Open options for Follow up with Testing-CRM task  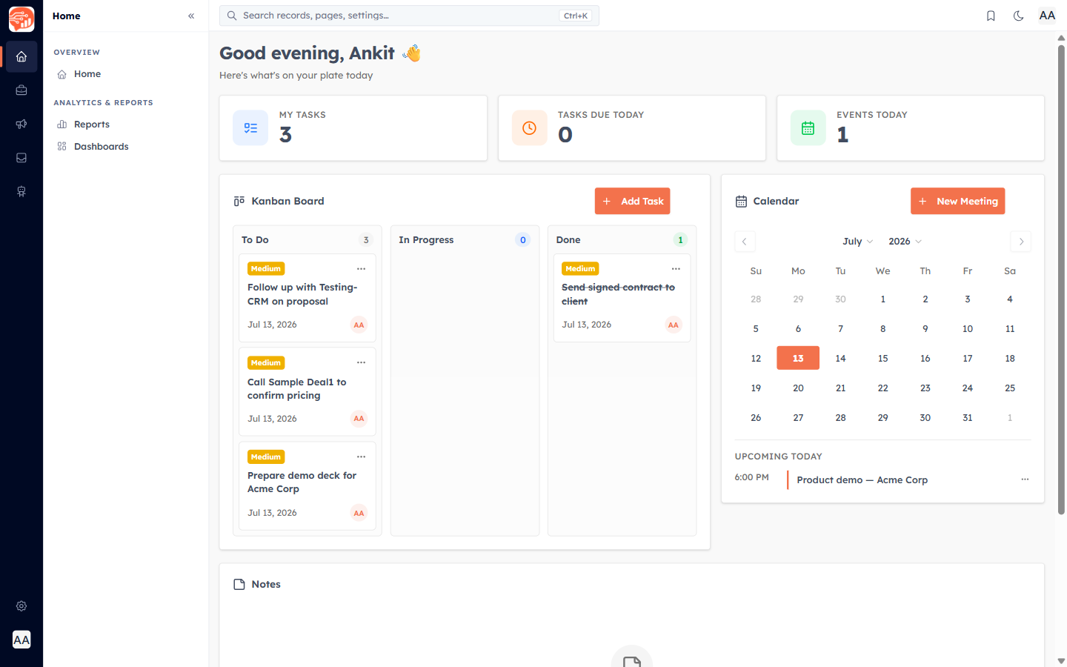[x=361, y=268]
